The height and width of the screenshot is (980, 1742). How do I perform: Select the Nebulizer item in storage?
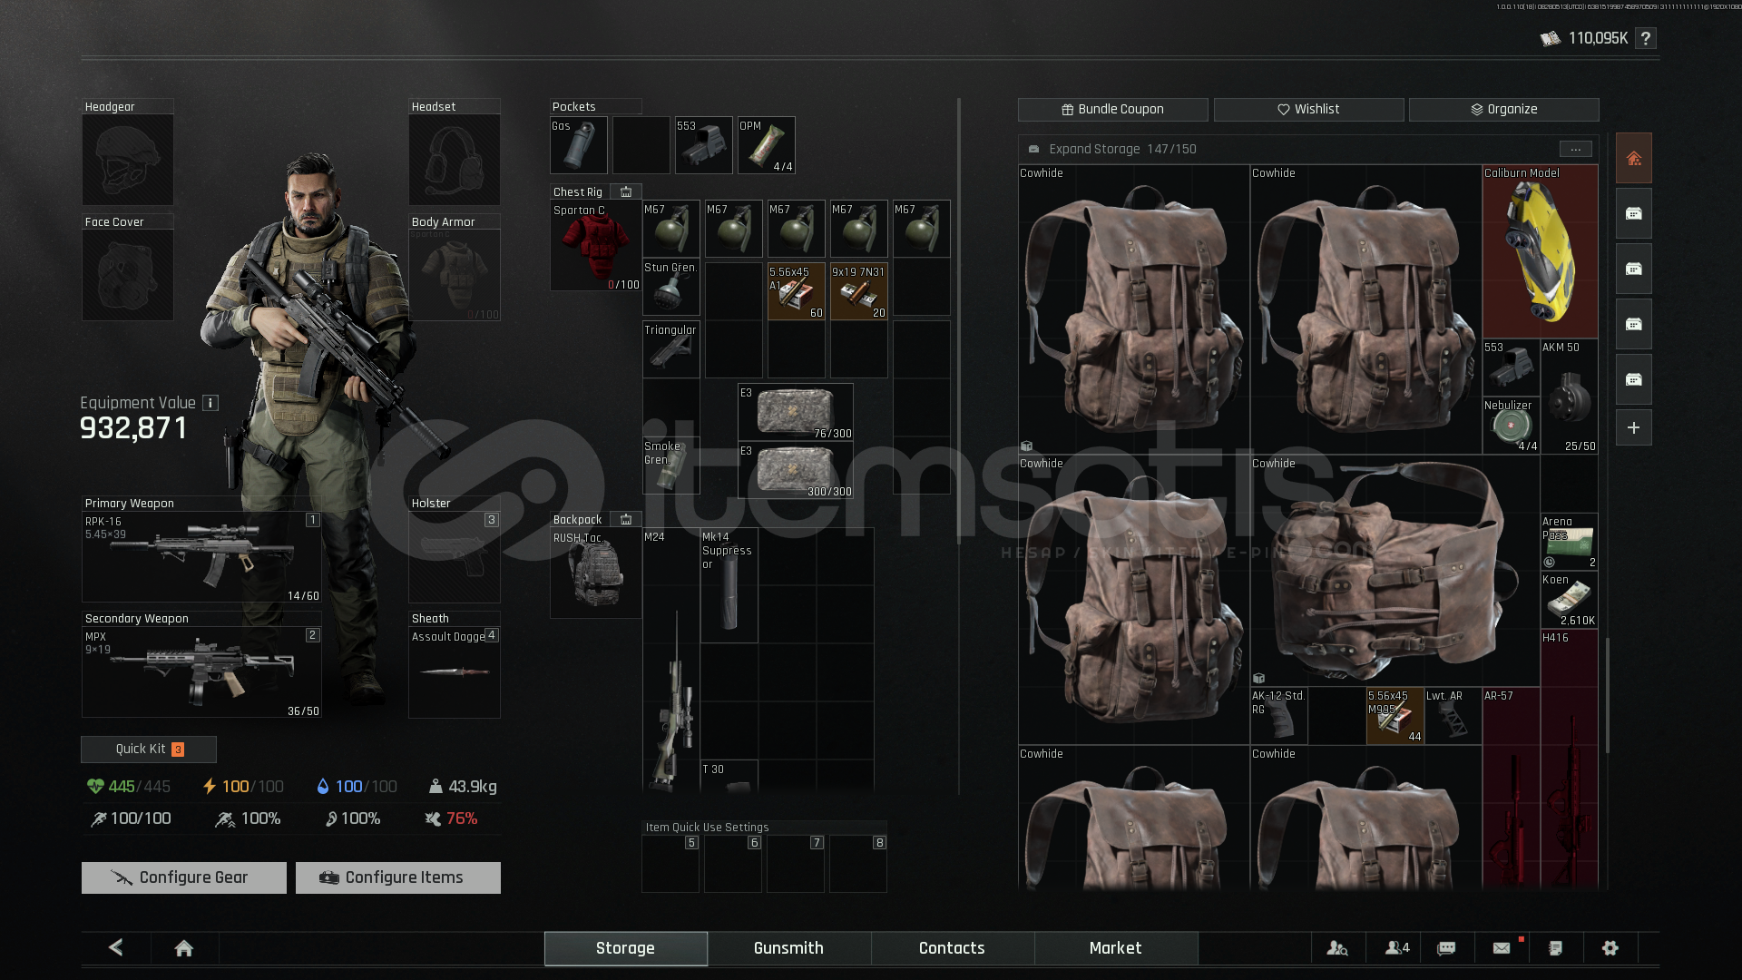click(x=1511, y=426)
